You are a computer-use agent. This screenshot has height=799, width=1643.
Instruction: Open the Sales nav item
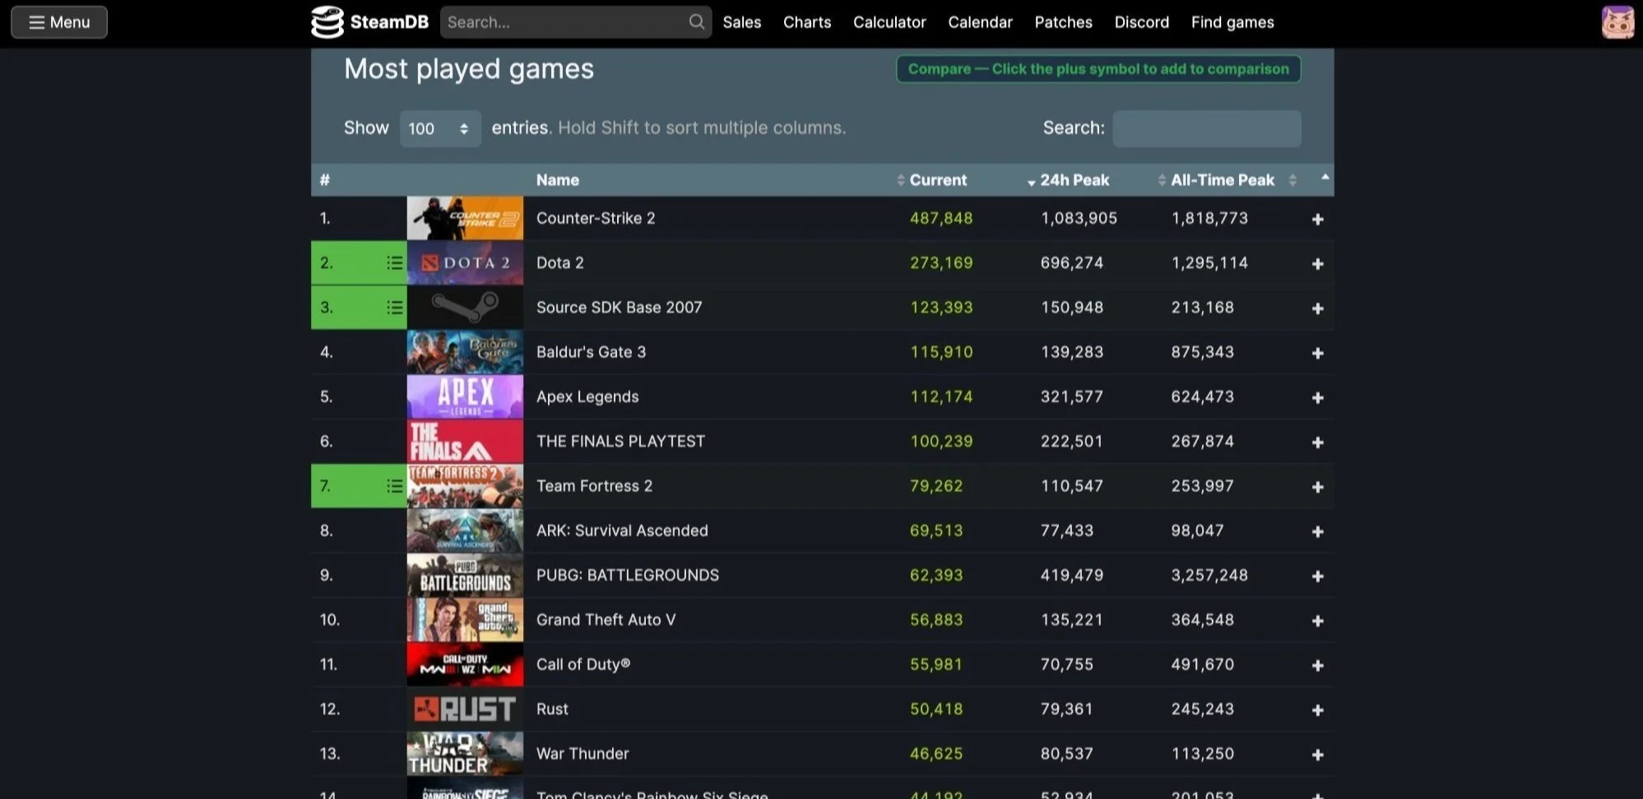(x=741, y=22)
